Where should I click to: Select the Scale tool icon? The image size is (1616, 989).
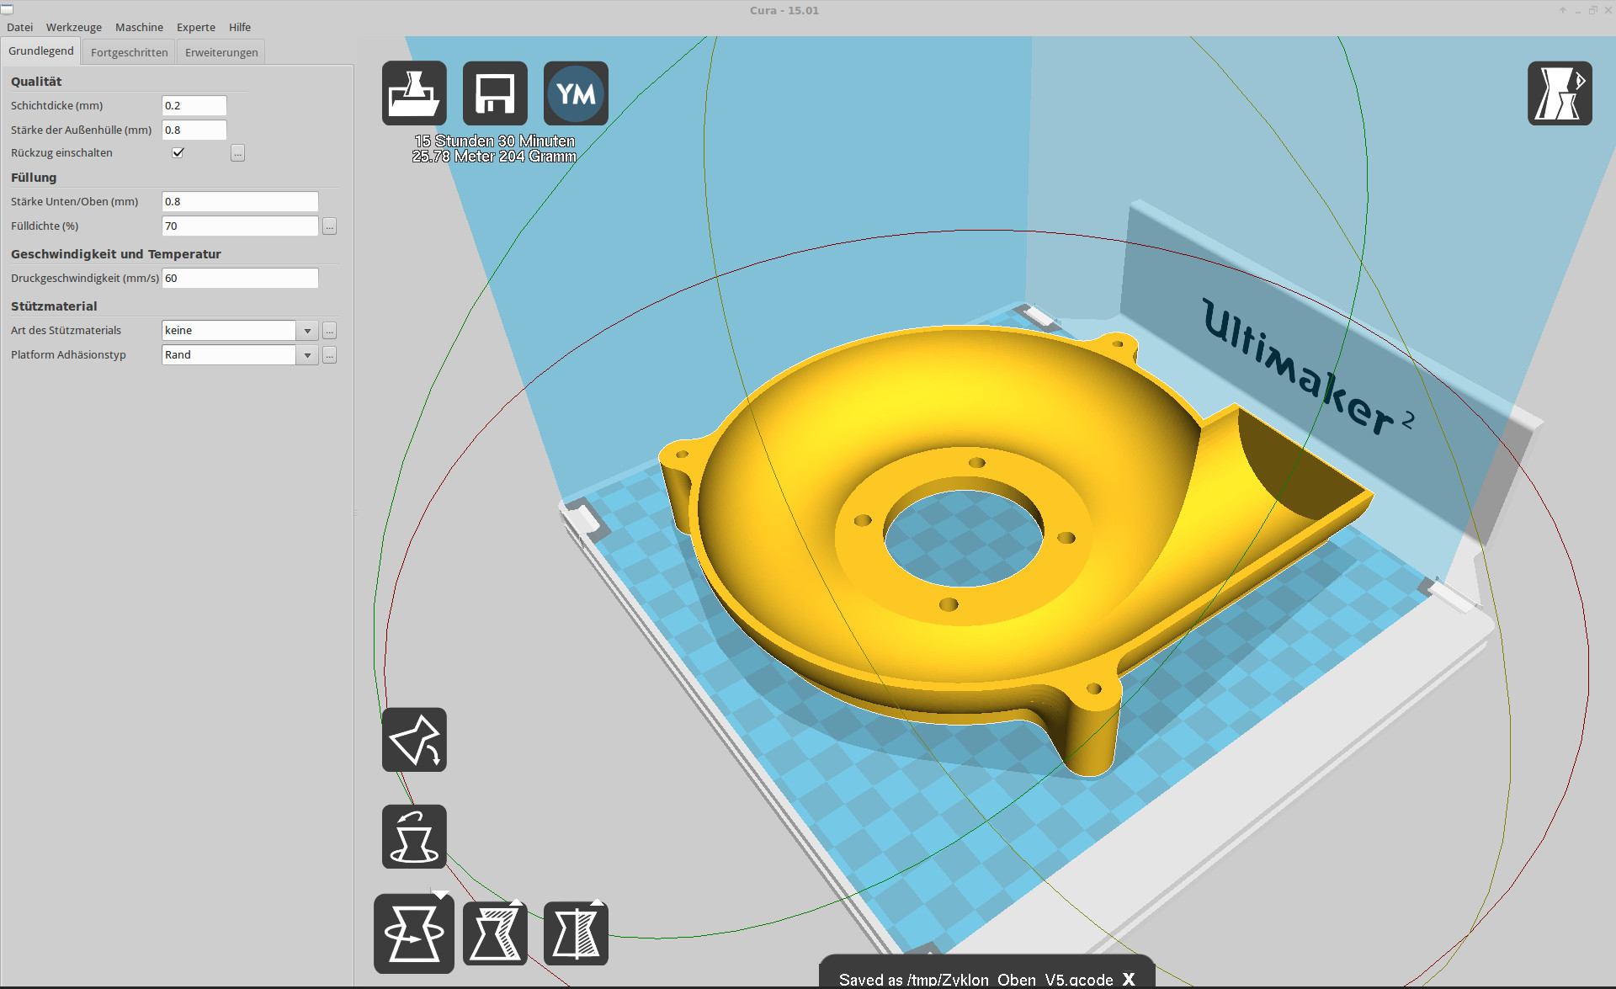[495, 933]
